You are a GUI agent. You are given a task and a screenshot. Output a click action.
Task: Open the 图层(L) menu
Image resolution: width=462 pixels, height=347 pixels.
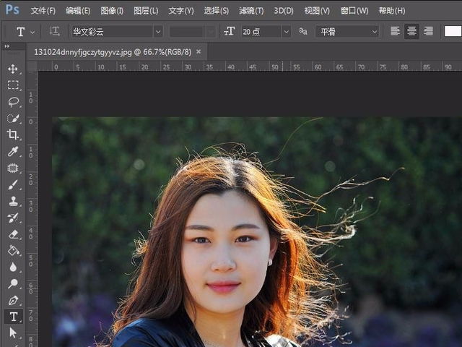tap(146, 11)
